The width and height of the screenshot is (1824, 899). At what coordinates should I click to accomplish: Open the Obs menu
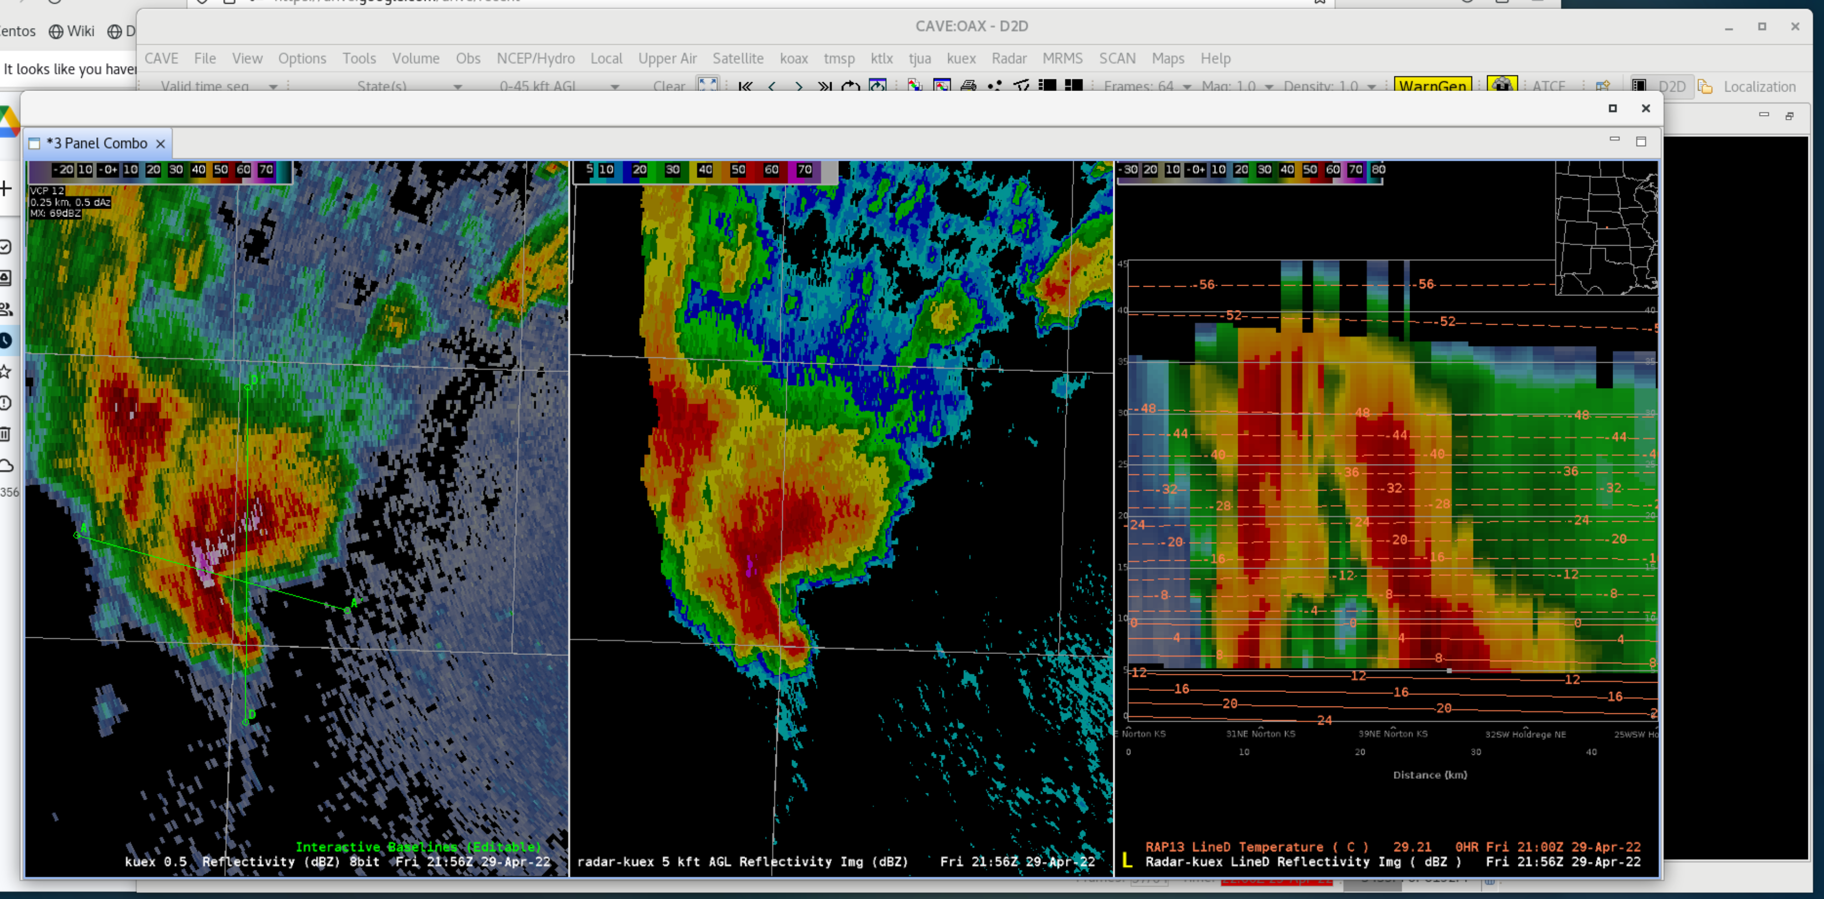pos(468,59)
